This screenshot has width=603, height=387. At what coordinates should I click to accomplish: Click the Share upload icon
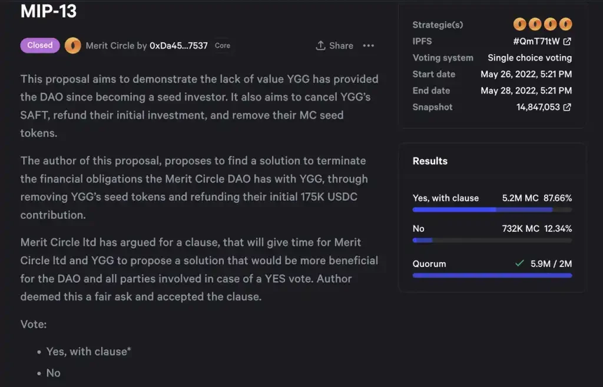point(320,46)
